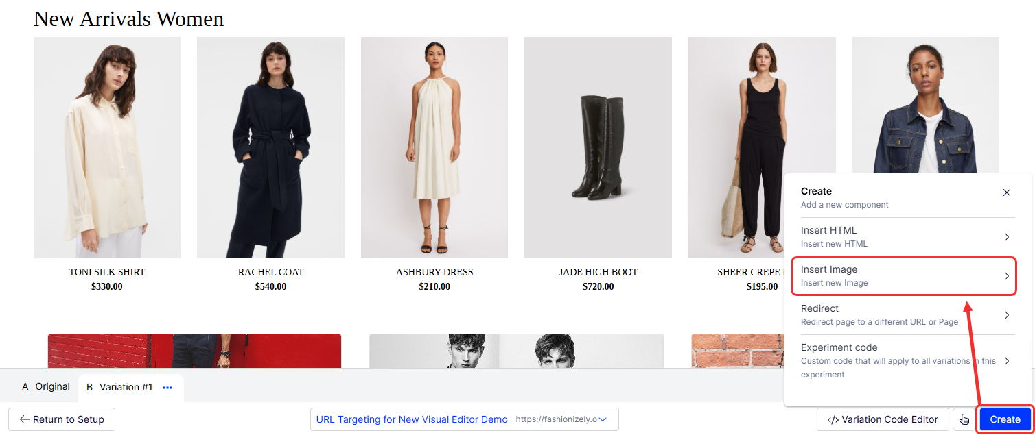Expand the Experiment code chevron arrow
Viewport: 1035px width, 435px height.
[1007, 361]
